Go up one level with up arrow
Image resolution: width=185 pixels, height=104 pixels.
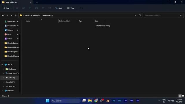coord(16,15)
